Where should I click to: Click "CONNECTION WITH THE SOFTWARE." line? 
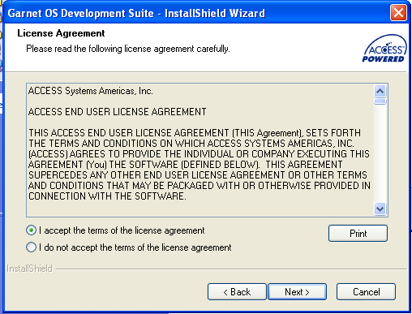click(x=107, y=196)
